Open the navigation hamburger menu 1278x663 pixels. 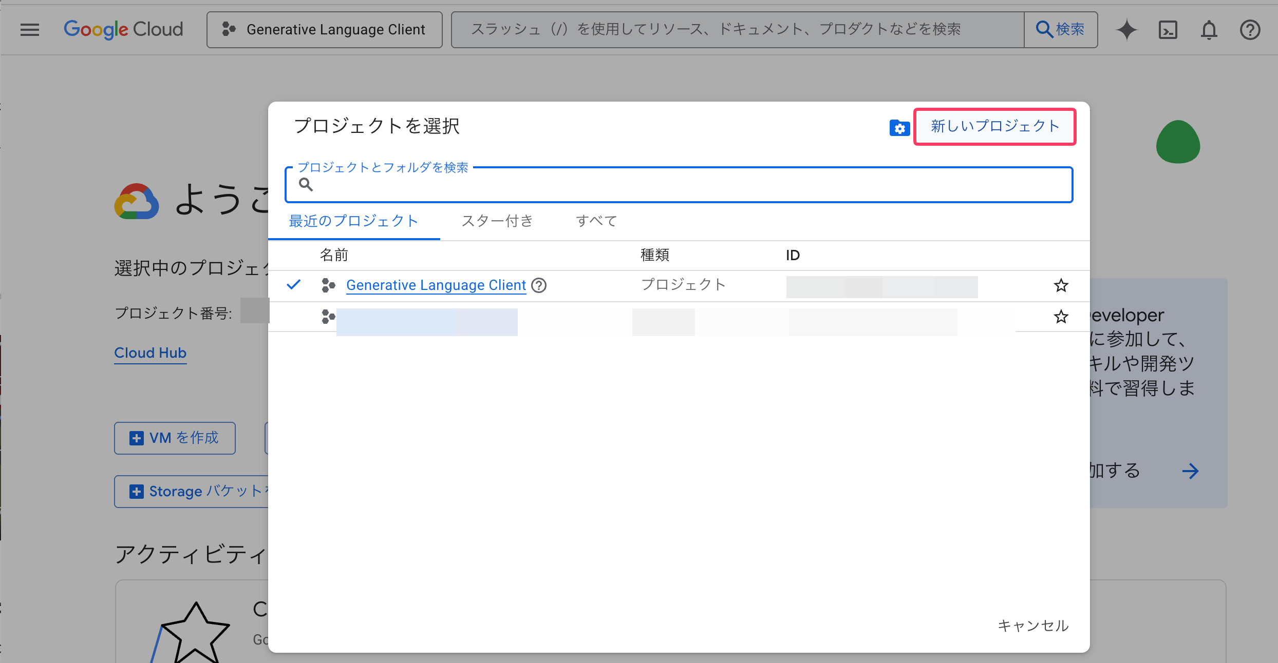click(29, 29)
